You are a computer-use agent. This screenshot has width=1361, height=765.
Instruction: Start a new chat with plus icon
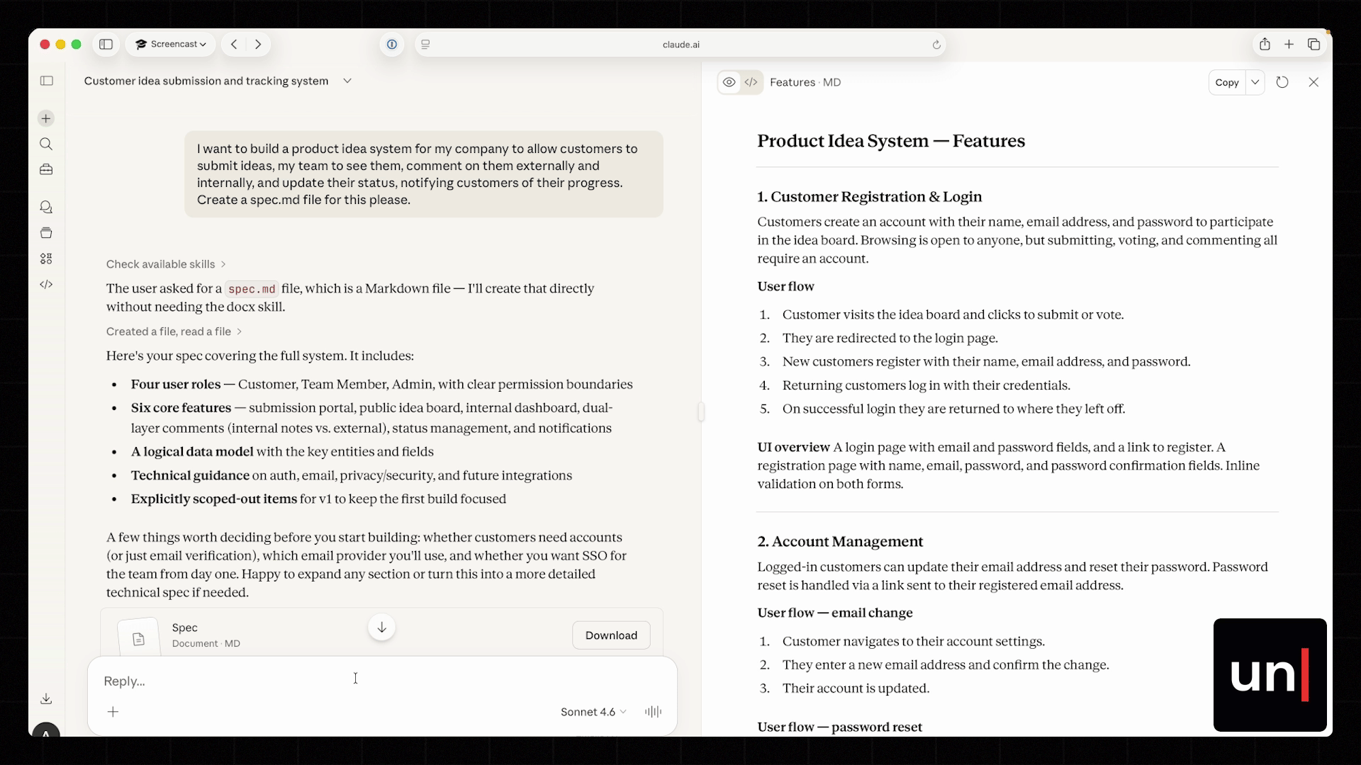[46, 118]
